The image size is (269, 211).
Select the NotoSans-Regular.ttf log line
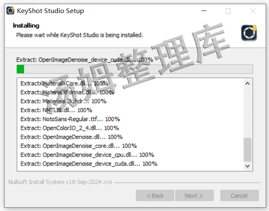pyautogui.click(x=70, y=119)
